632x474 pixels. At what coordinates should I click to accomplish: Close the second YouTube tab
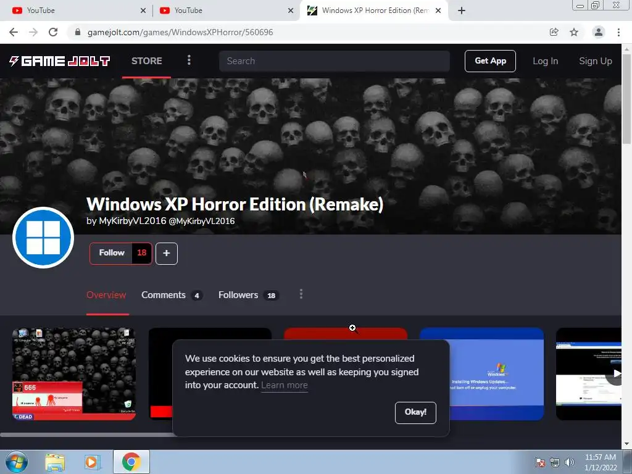click(291, 10)
